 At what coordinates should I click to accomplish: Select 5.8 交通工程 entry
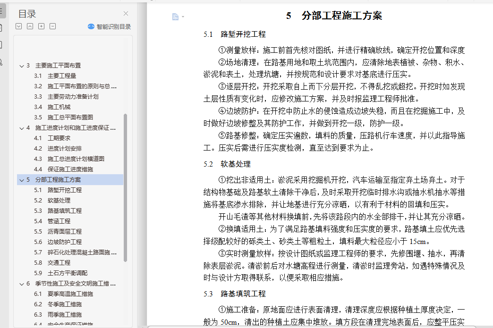click(52, 262)
